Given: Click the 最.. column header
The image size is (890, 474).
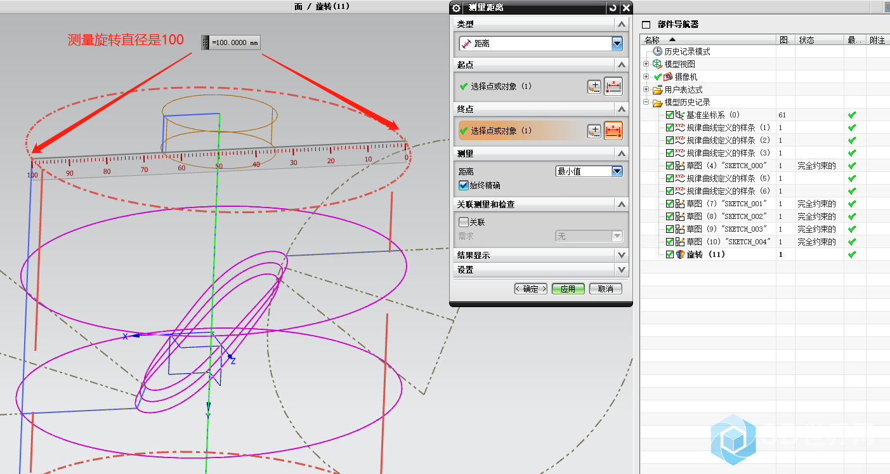Looking at the screenshot, I should [855, 40].
